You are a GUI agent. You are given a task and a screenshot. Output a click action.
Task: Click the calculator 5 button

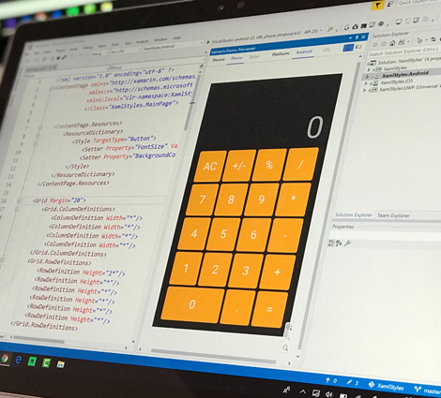[x=223, y=234]
